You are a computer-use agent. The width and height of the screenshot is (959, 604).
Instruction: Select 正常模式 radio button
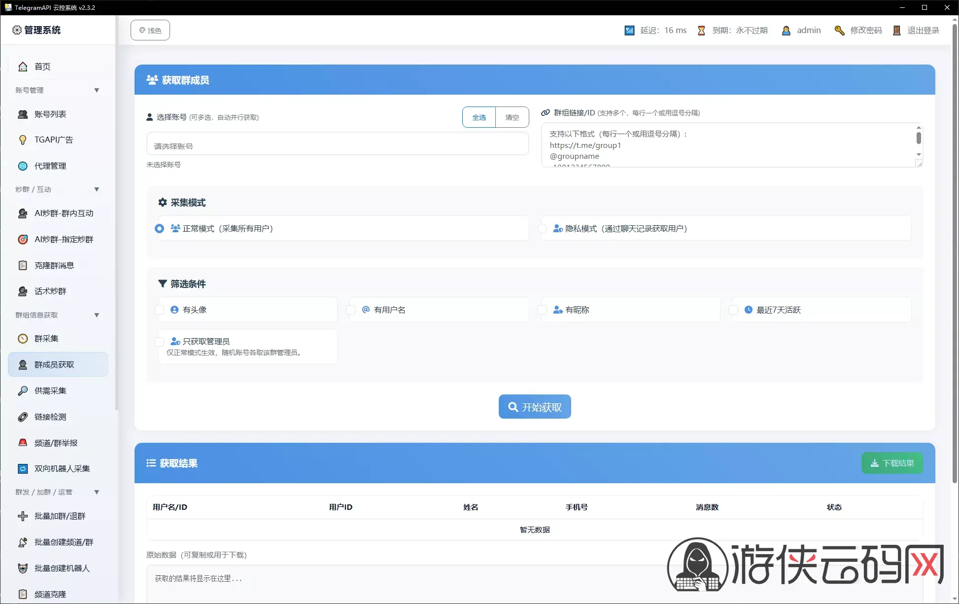[159, 229]
